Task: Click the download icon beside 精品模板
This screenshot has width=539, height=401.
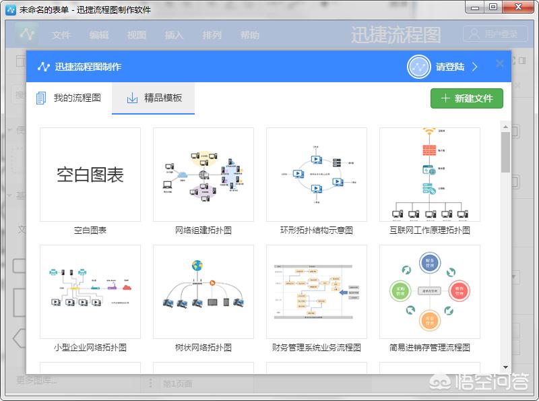Action: [132, 98]
